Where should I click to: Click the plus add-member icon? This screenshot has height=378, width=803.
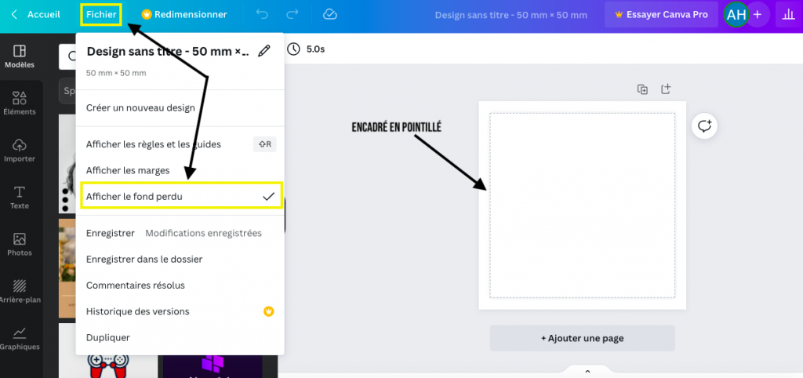click(758, 15)
